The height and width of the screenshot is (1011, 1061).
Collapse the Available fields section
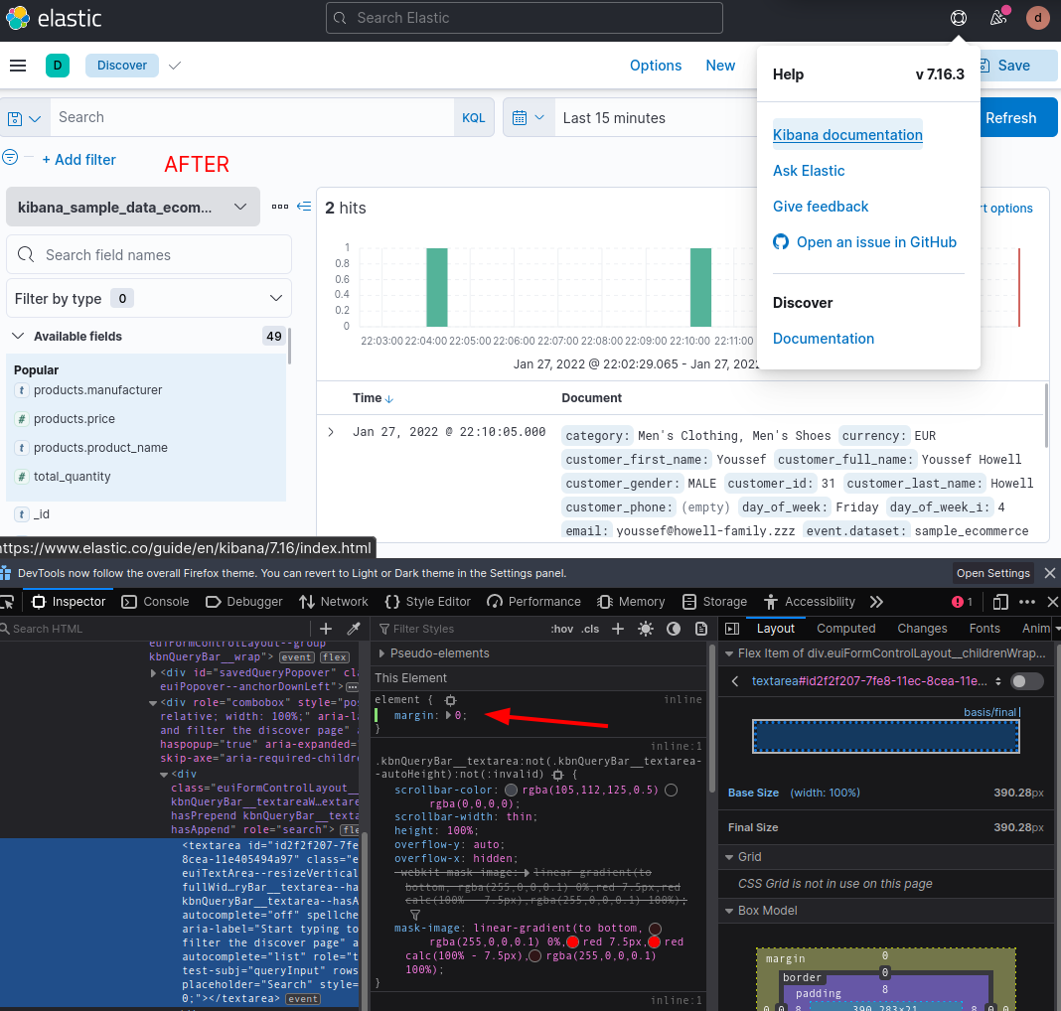pos(18,336)
